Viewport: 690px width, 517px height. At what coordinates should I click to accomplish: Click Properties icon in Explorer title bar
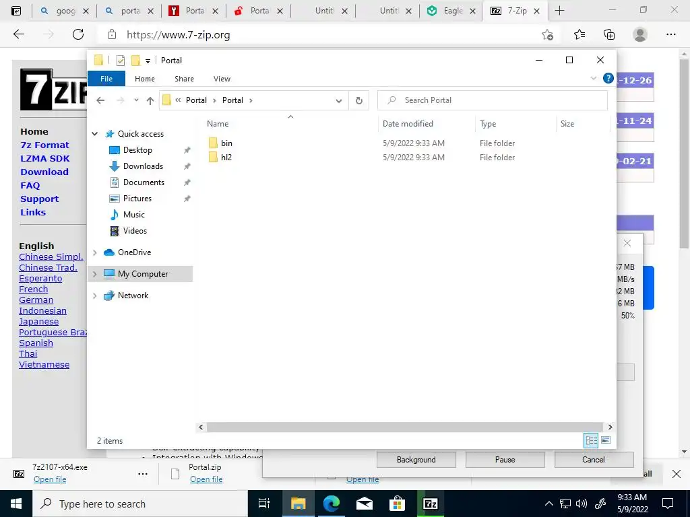(x=120, y=60)
